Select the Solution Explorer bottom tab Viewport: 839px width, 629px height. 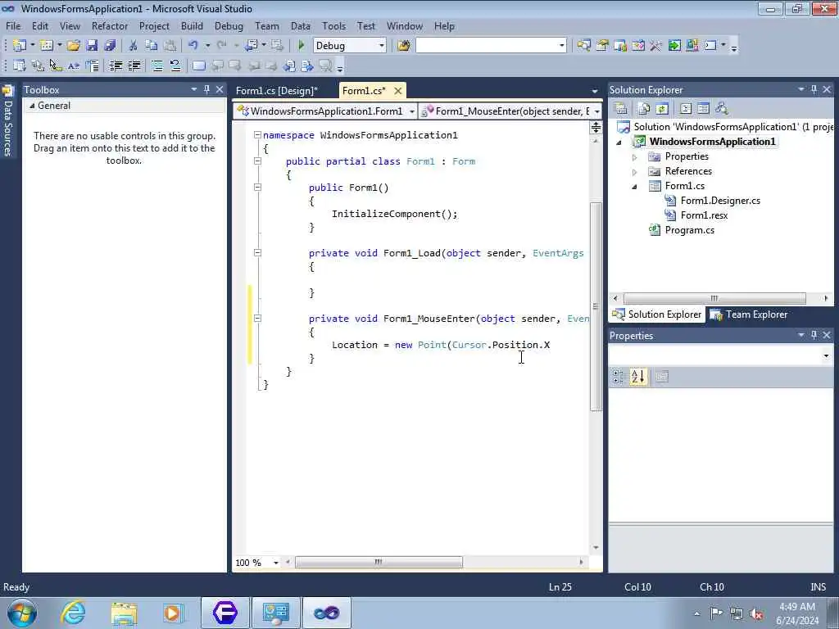point(657,314)
